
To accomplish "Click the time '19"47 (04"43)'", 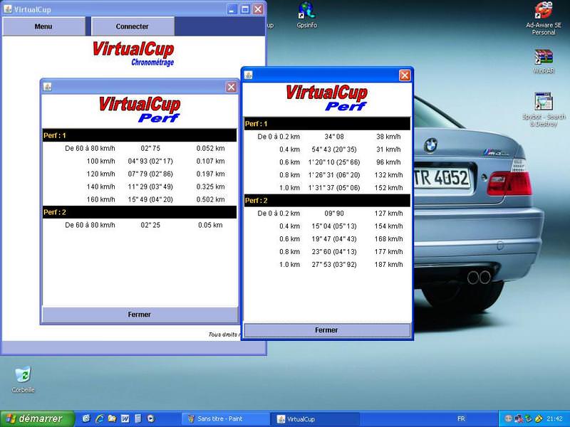I will [334, 239].
